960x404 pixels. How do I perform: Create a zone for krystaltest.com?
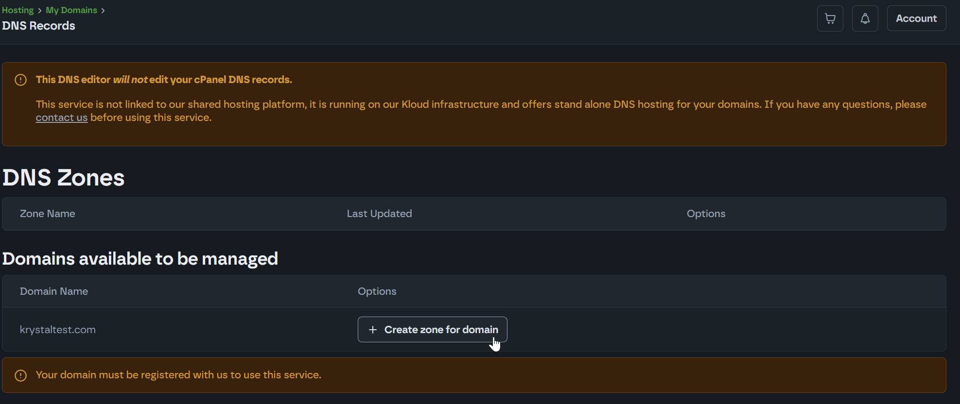pos(432,330)
